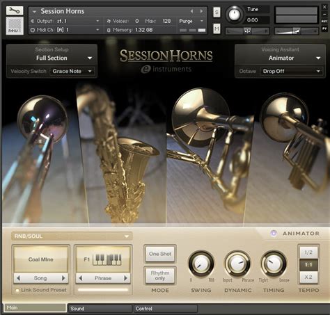This screenshot has height=315, width=330.
Task: Expand the Session Horns instrument name menu
Action: (x=35, y=11)
